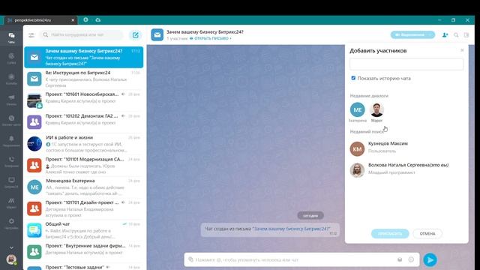The image size is (480, 270).
Task: Open the letter via ОТКРЫТЬ ПИСЬМО link
Action: click(x=211, y=38)
